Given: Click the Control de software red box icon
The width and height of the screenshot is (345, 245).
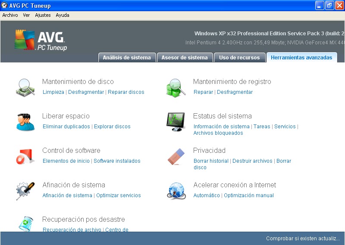Looking at the screenshot, I should coord(25,156).
